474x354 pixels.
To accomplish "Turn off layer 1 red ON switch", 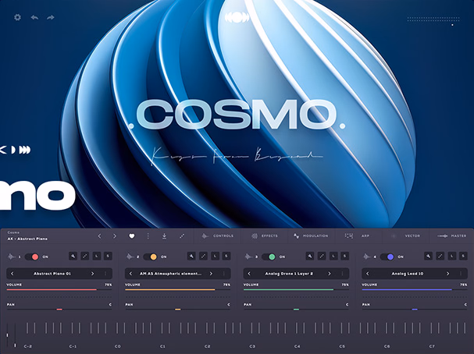I will pyautogui.click(x=32, y=257).
